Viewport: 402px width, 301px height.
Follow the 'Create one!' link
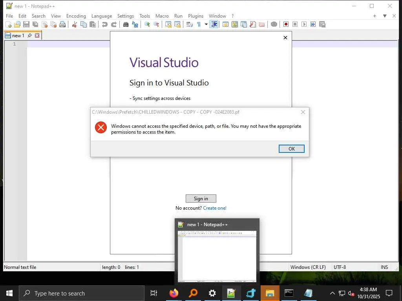[x=215, y=208]
